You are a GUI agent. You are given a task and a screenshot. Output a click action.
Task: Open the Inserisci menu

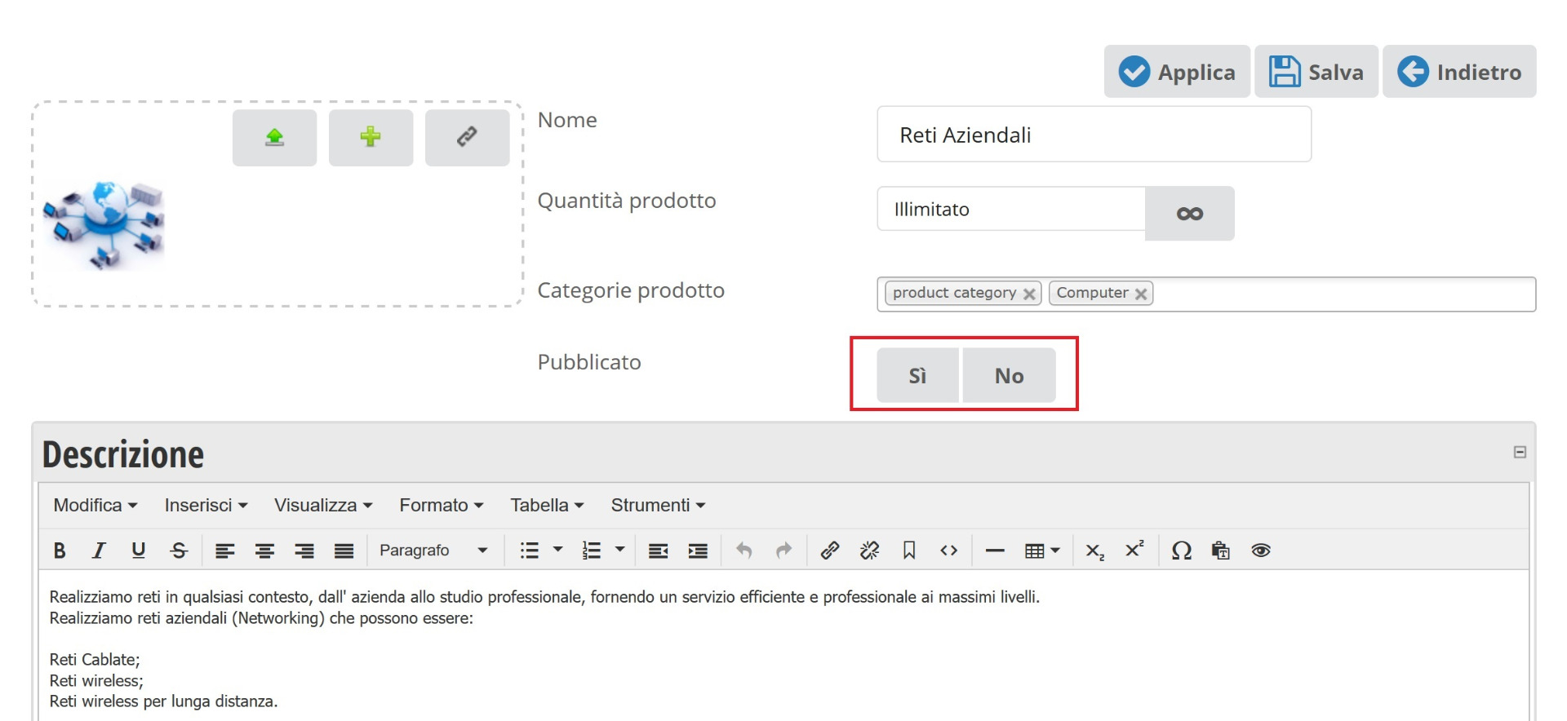[x=206, y=506]
